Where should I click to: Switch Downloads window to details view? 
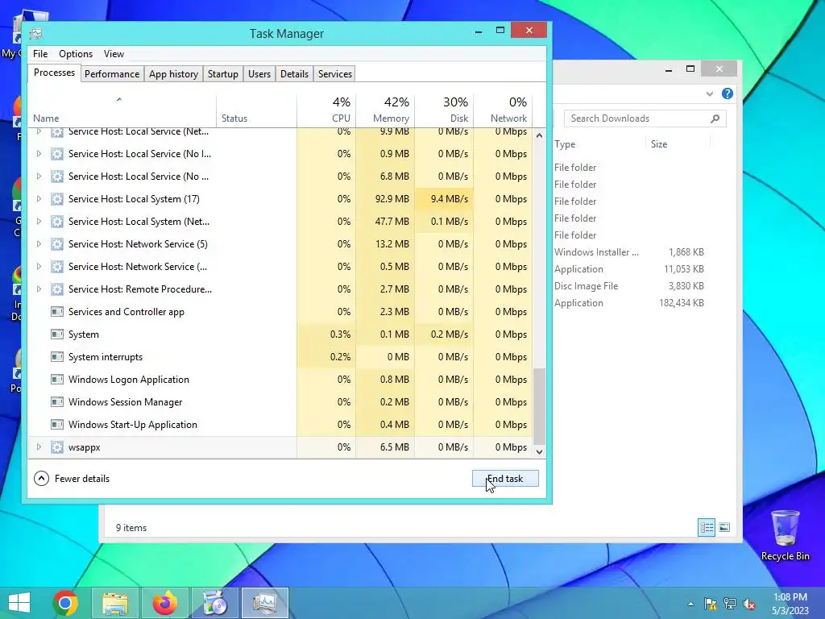707,527
